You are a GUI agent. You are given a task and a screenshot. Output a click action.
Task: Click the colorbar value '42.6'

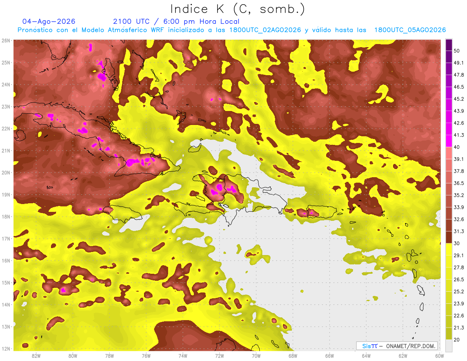(x=459, y=123)
